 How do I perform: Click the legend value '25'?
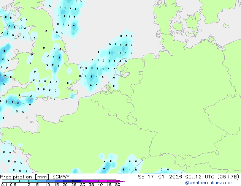[x=74, y=184]
